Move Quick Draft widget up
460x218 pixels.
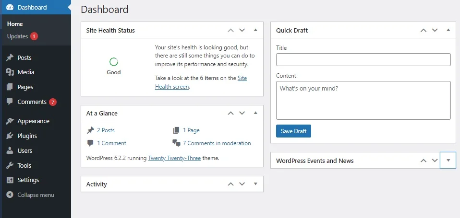tap(424, 30)
